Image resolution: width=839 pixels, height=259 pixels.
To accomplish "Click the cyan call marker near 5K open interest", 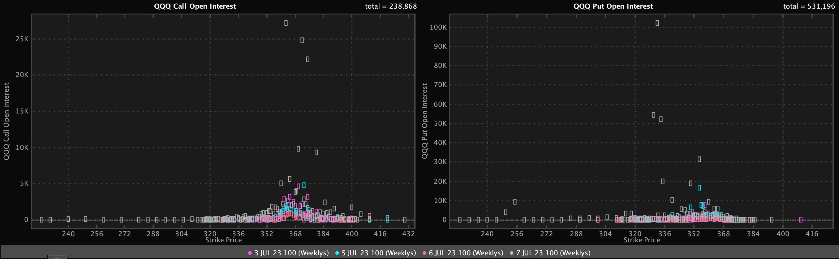I will pyautogui.click(x=304, y=185).
